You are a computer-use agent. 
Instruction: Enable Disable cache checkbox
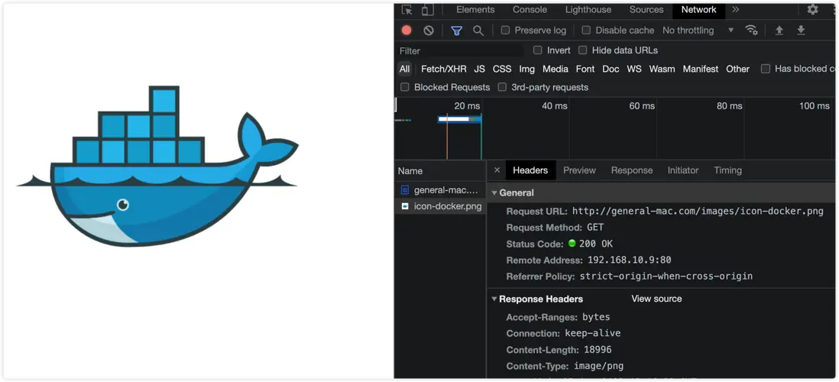[586, 31]
